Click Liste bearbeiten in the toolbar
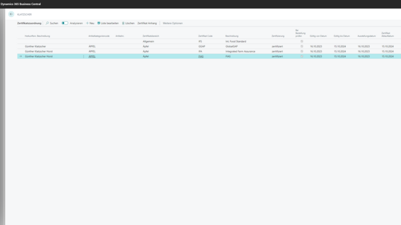 coord(108,23)
